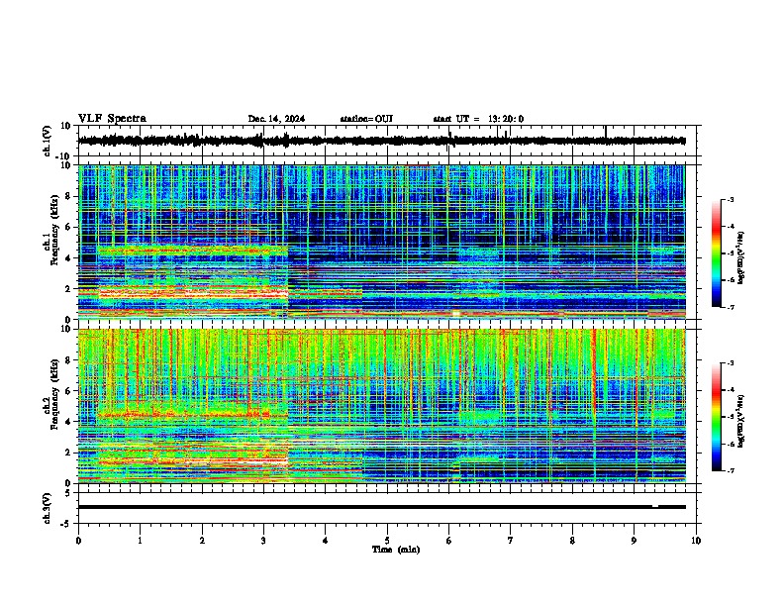This screenshot has width=784, height=606.
Task: Click "-7" tick on ch.1 color bar
Action: coord(730,307)
